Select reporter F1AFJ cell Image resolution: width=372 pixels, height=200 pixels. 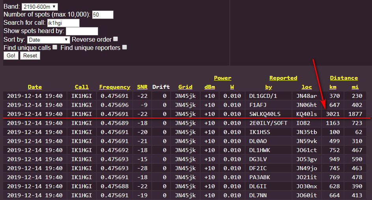(x=268, y=105)
